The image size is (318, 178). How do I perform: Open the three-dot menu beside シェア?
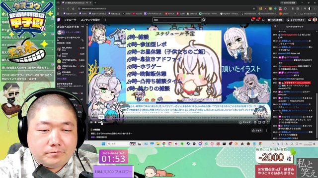point(266,131)
